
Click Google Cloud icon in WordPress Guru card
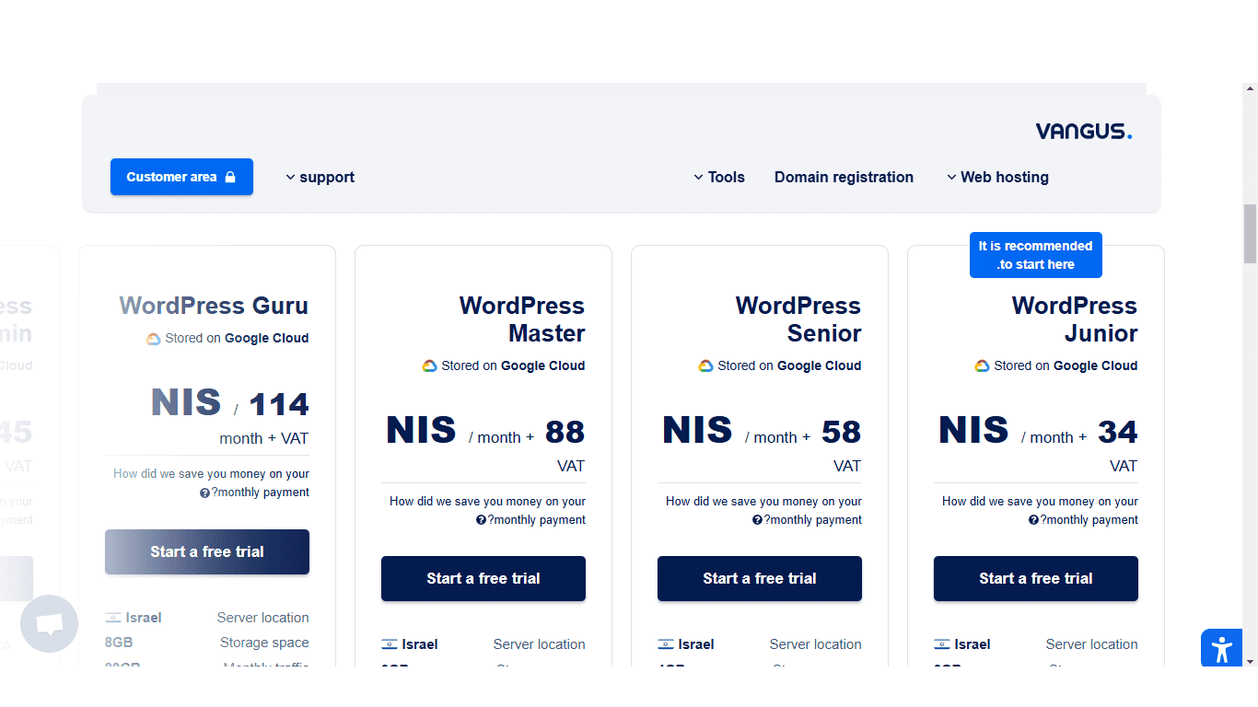154,339
